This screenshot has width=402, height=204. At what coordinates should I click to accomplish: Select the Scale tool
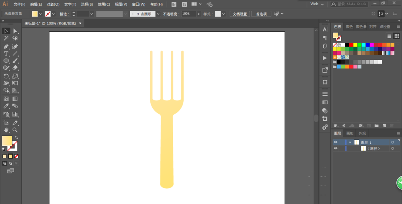tap(15, 76)
